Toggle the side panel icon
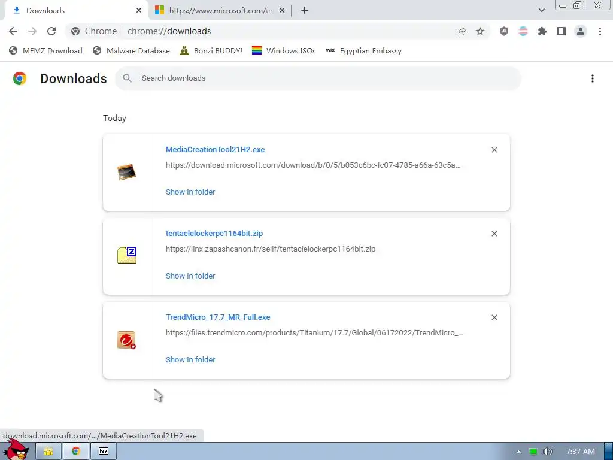Screen dimensions: 613x460 [562, 31]
